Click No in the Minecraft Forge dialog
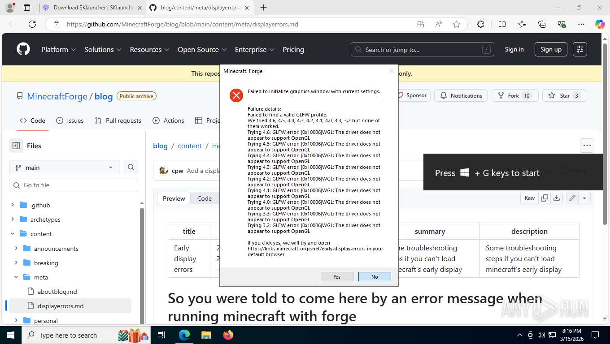The height and width of the screenshot is (344, 610). click(375, 277)
